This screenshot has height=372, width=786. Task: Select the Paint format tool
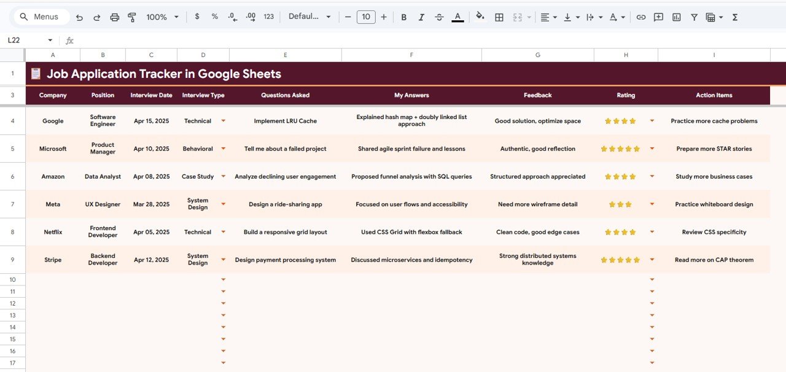point(131,17)
